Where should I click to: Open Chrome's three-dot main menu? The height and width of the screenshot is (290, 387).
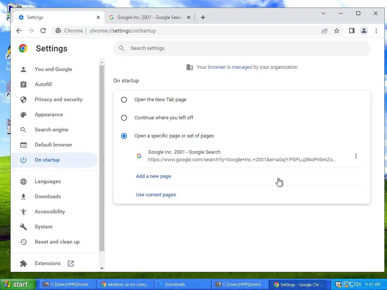(x=376, y=31)
